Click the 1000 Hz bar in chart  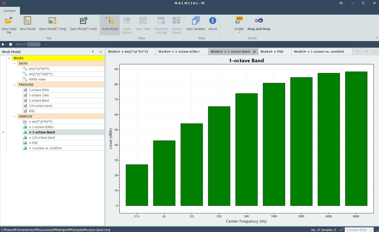click(274, 144)
